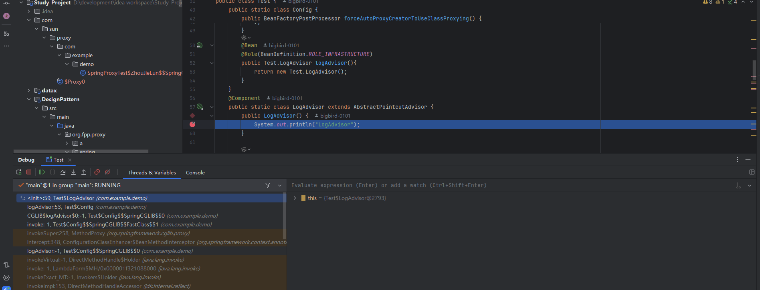The height and width of the screenshot is (290, 760).
Task: Open the Services tool window icon
Action: 6,278
